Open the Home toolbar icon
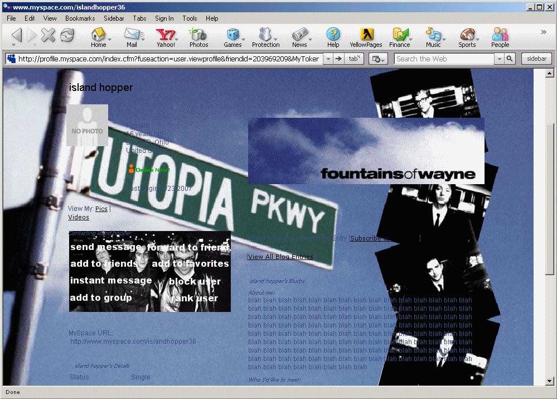 98,37
